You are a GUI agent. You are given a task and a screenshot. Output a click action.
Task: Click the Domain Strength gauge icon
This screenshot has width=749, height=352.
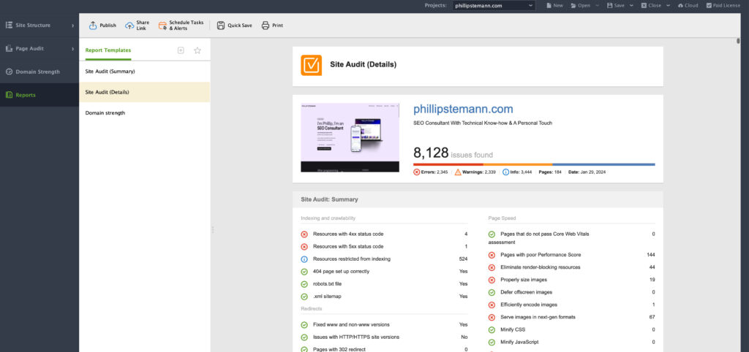(x=9, y=72)
